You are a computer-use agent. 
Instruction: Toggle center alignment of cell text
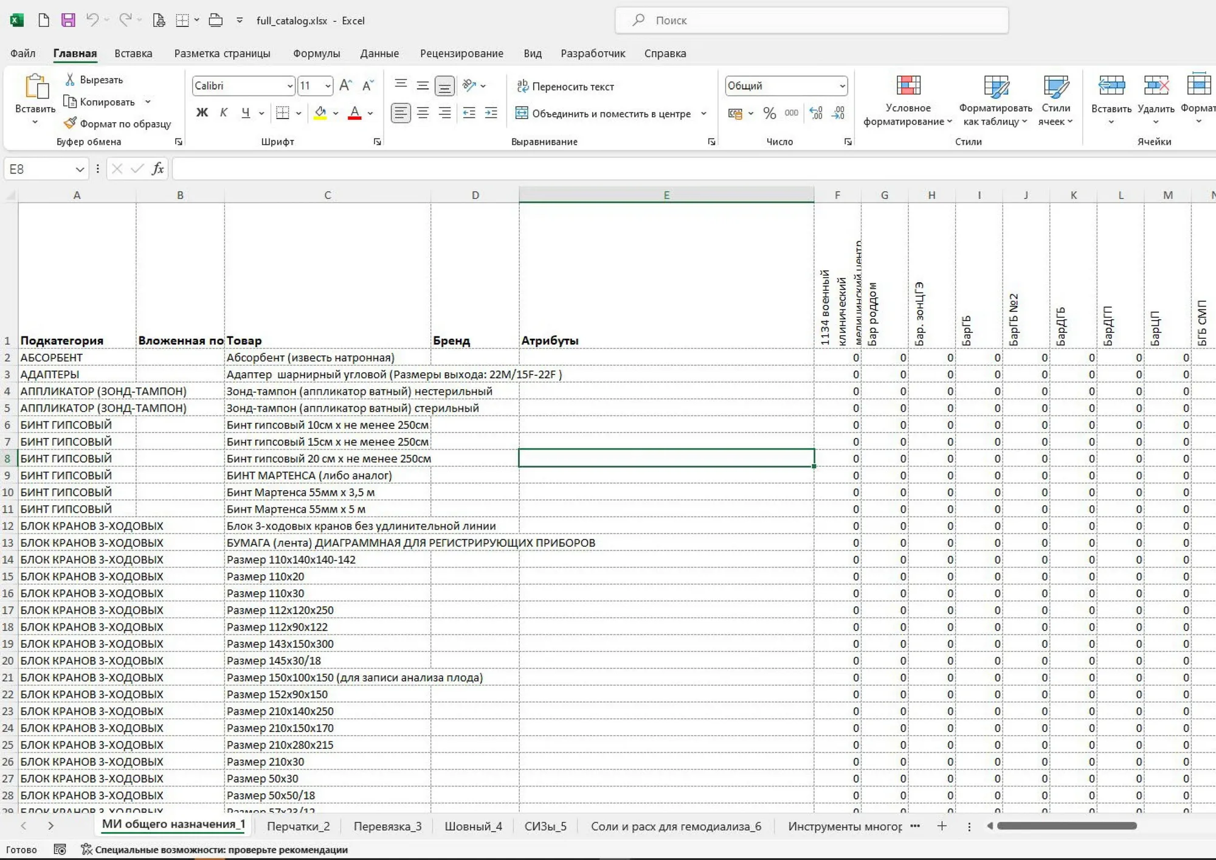pyautogui.click(x=423, y=113)
